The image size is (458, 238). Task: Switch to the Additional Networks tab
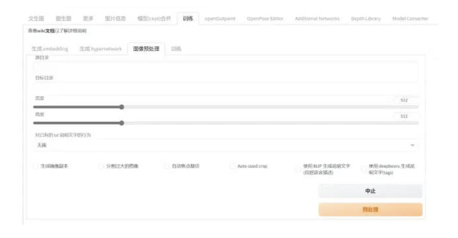(317, 18)
